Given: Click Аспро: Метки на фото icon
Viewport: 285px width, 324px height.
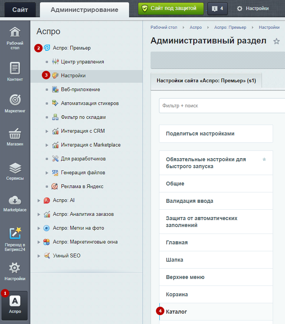Looking at the screenshot, I should (46, 228).
